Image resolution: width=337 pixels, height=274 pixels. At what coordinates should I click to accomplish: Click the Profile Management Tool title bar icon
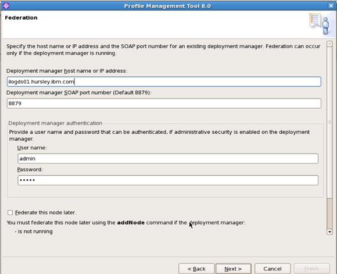pos(6,6)
